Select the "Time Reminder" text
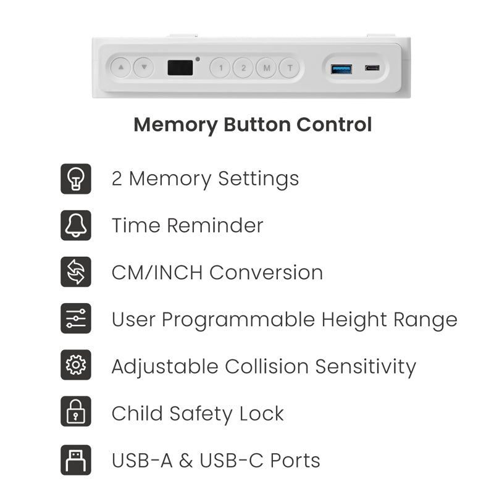This screenshot has height=494, width=494. point(187,225)
